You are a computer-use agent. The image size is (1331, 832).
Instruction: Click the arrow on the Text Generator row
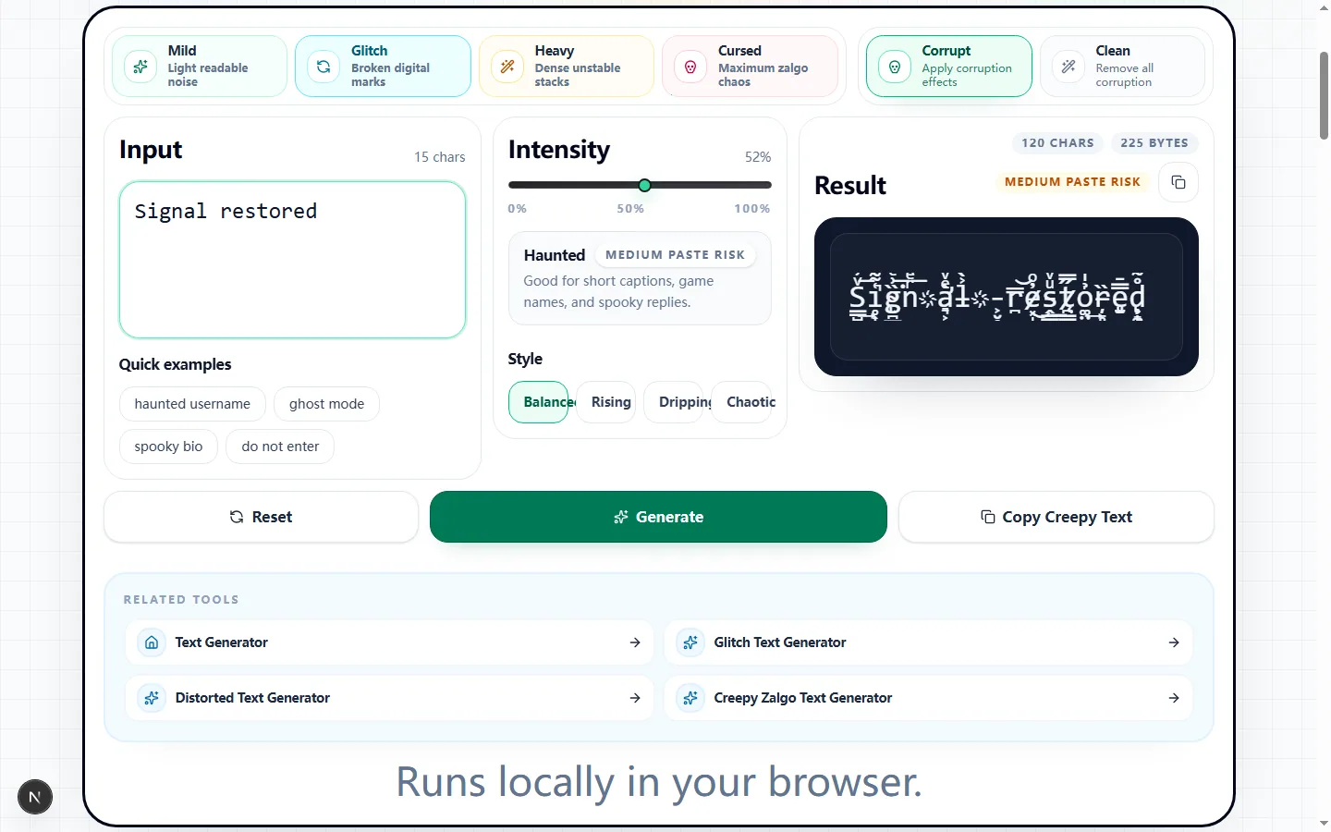pyautogui.click(x=635, y=642)
